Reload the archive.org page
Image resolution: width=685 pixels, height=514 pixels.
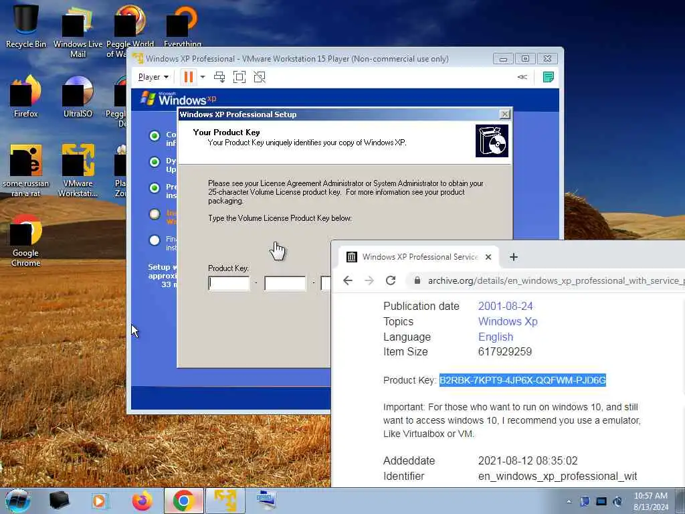tap(391, 280)
